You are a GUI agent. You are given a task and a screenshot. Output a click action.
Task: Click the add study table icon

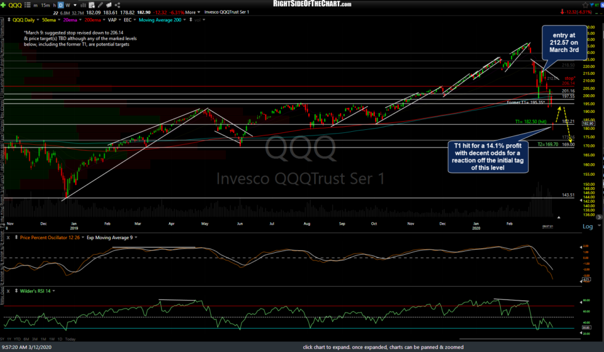[x=92, y=5]
